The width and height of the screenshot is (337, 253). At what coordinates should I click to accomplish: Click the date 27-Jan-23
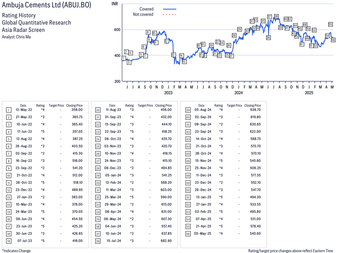(x=24, y=197)
